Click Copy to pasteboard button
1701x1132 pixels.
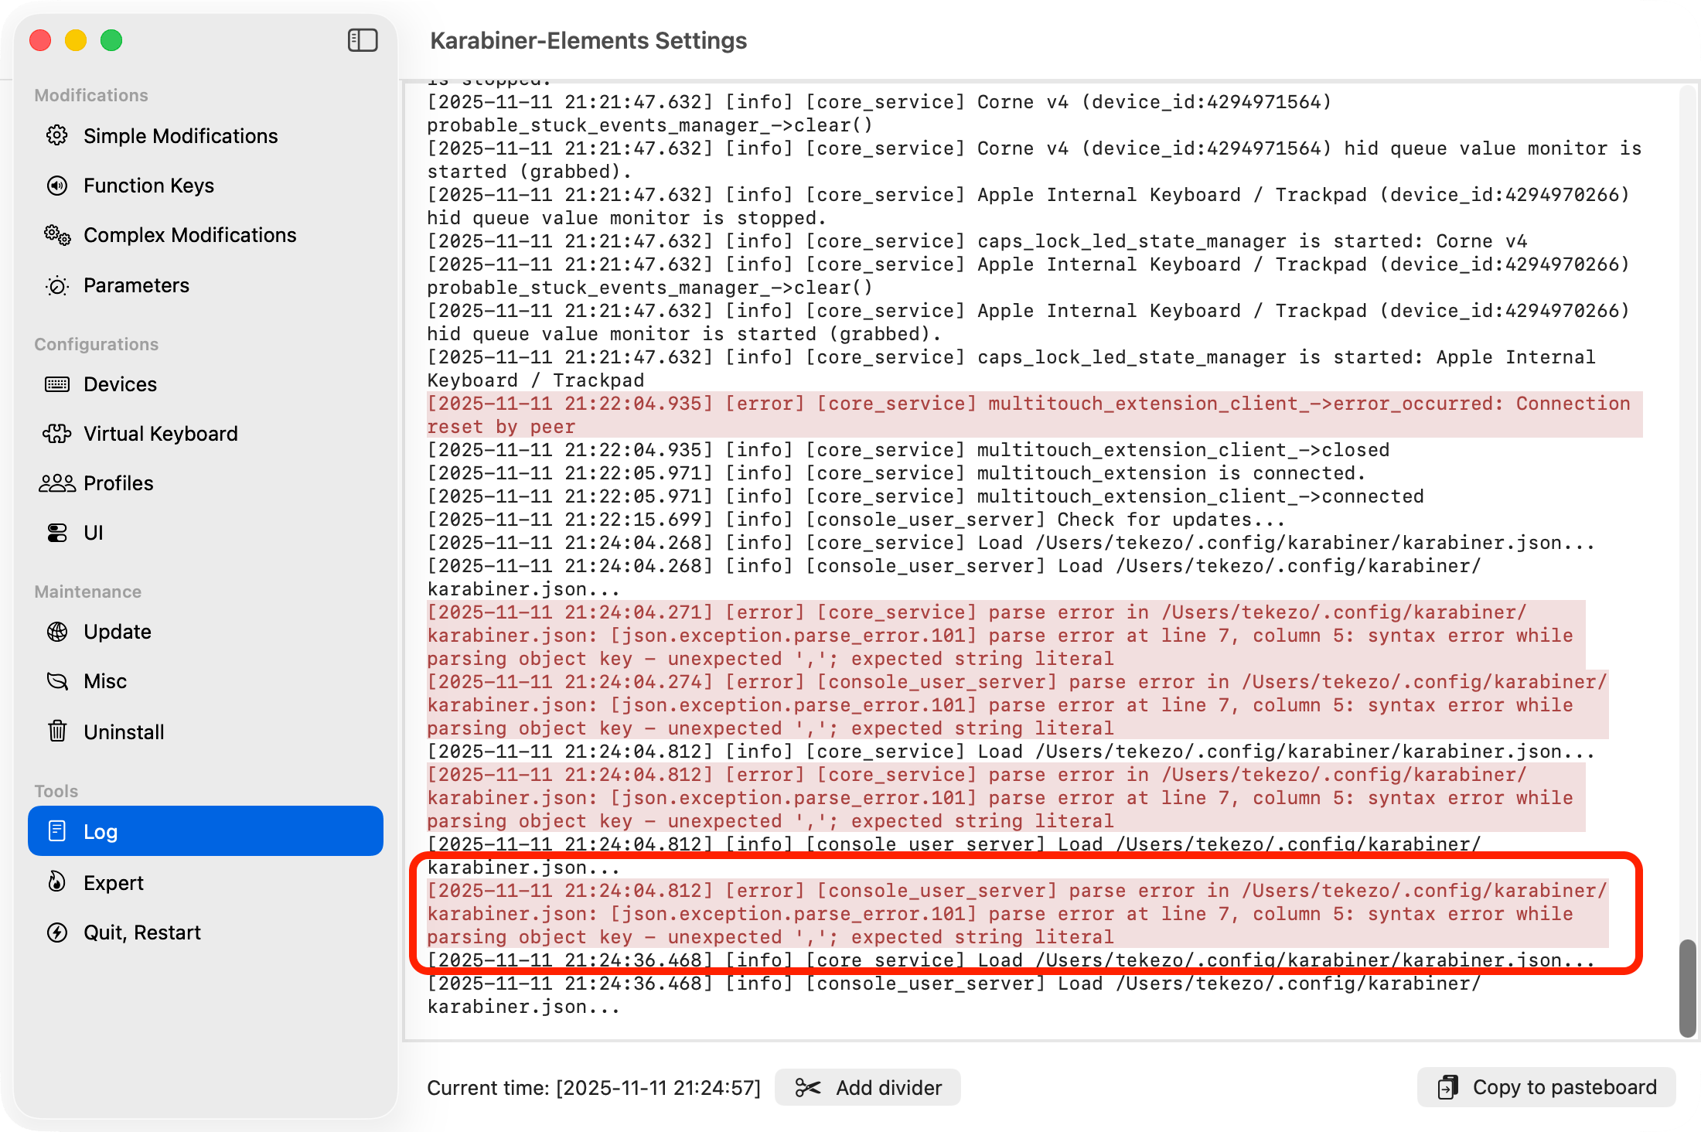point(1546,1087)
